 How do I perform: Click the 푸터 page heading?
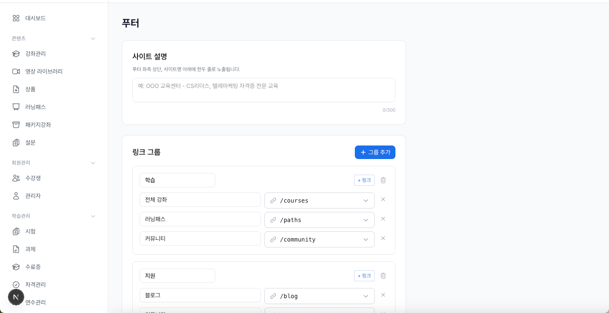130,23
